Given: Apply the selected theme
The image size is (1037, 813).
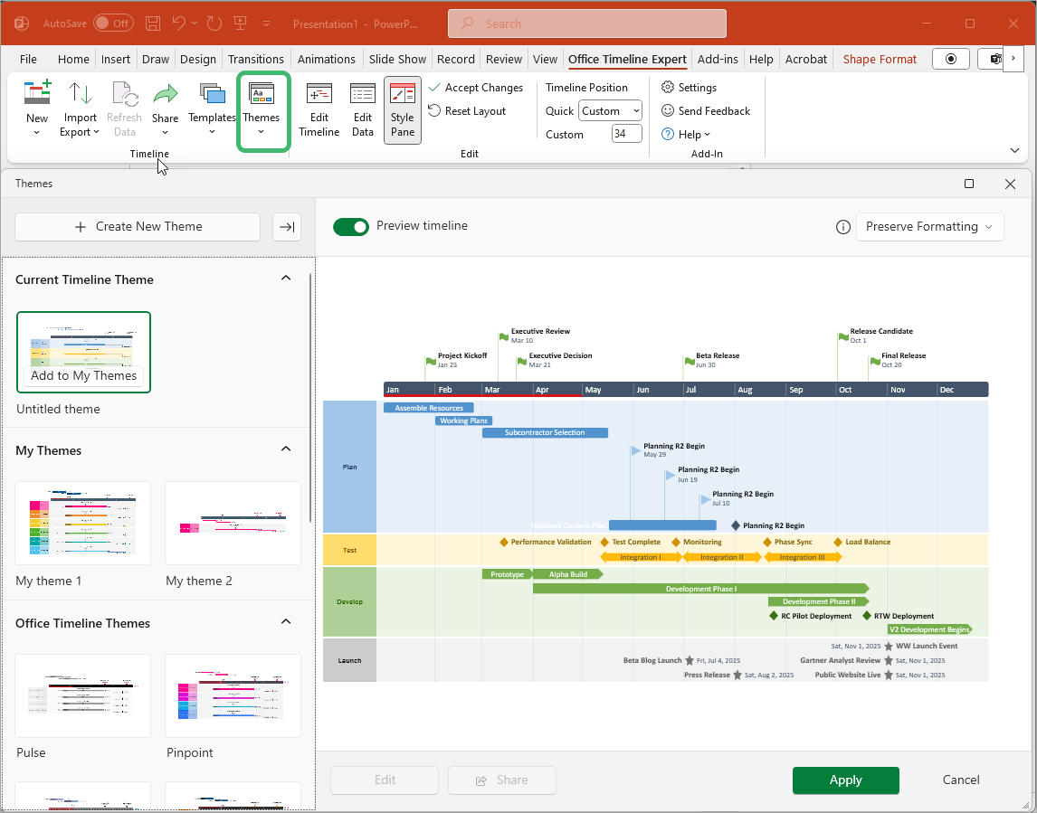Looking at the screenshot, I should (845, 780).
